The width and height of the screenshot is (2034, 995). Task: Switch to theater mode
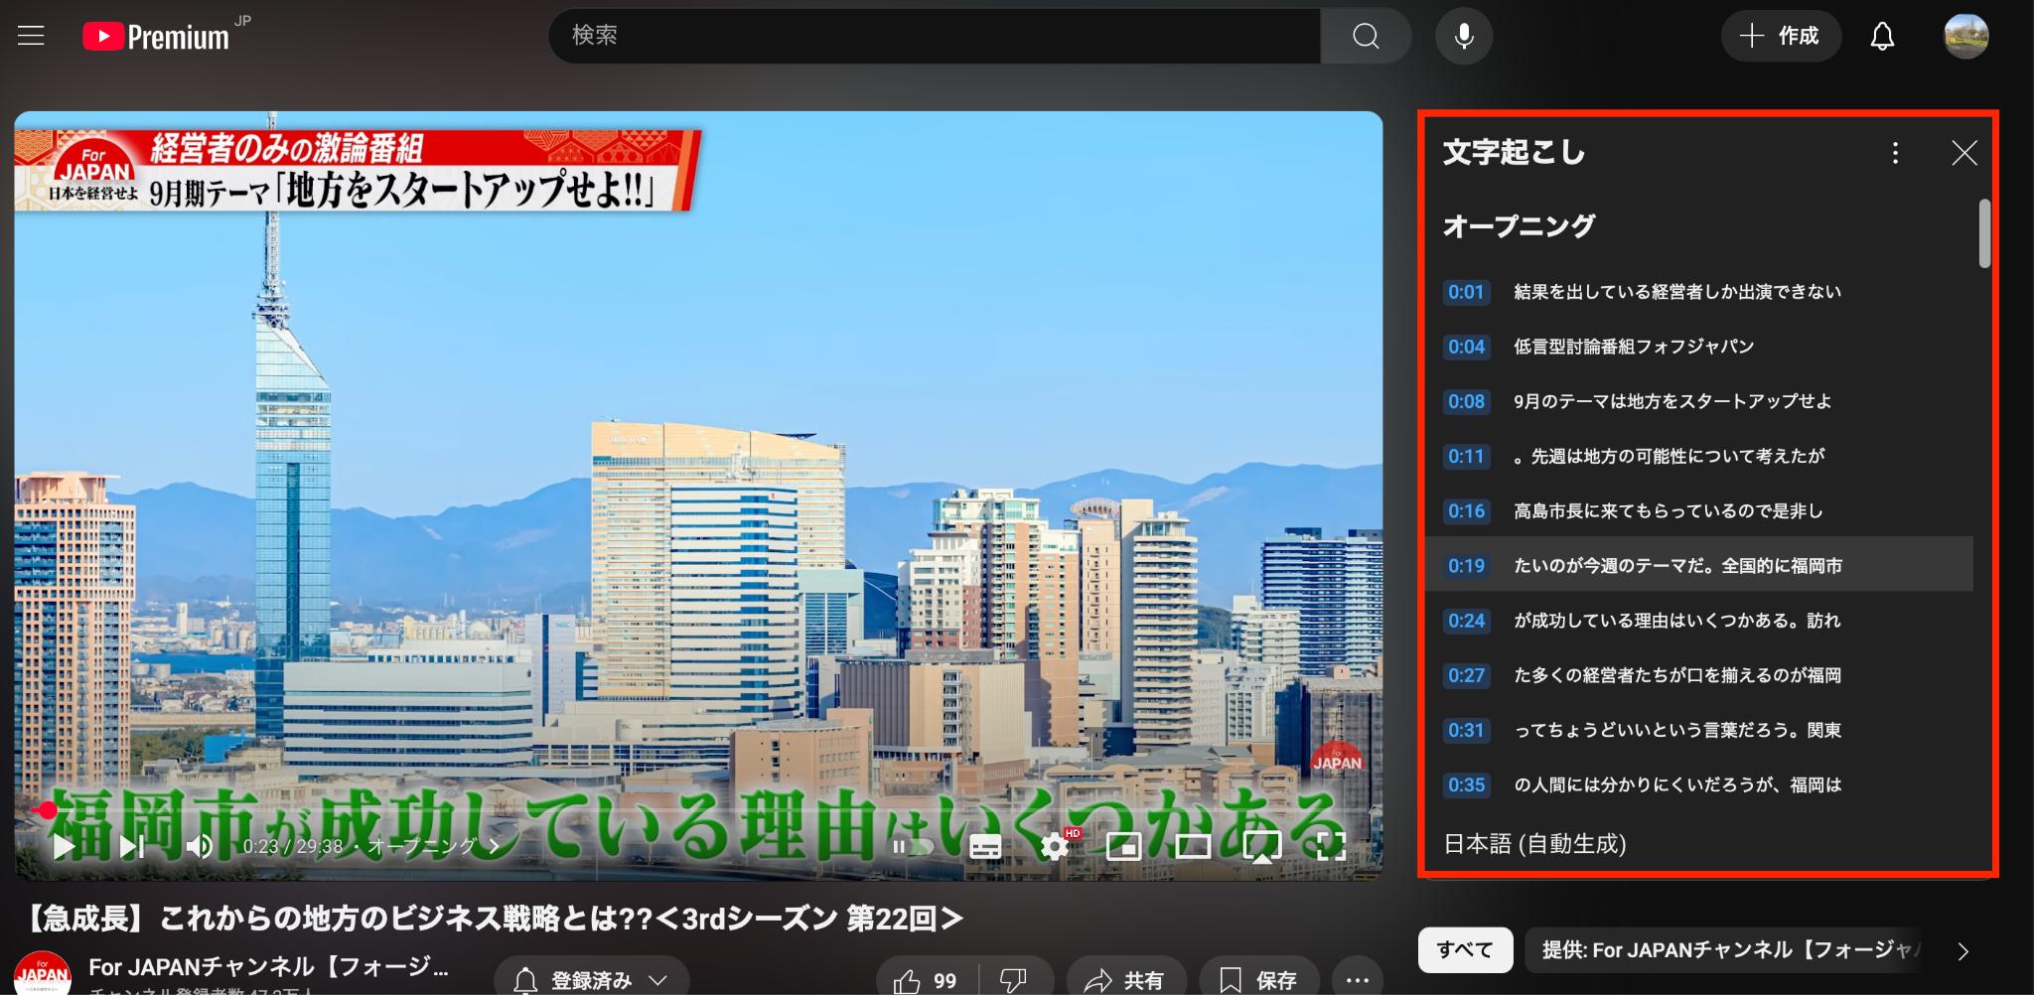1192,846
